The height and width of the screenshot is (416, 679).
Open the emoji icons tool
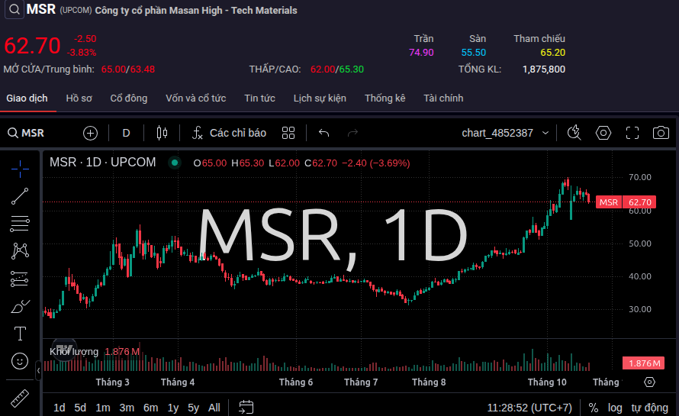(20, 361)
